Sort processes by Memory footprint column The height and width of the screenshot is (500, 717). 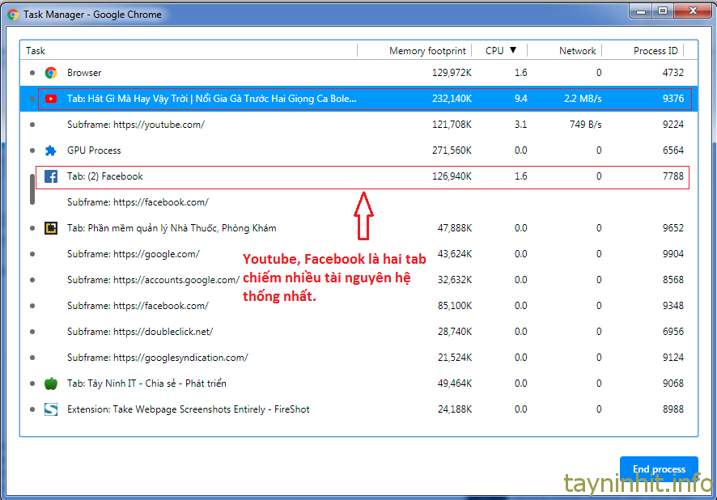tap(427, 50)
